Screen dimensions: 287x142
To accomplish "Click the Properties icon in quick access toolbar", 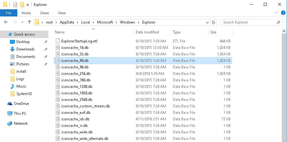I will tap(15, 5).
